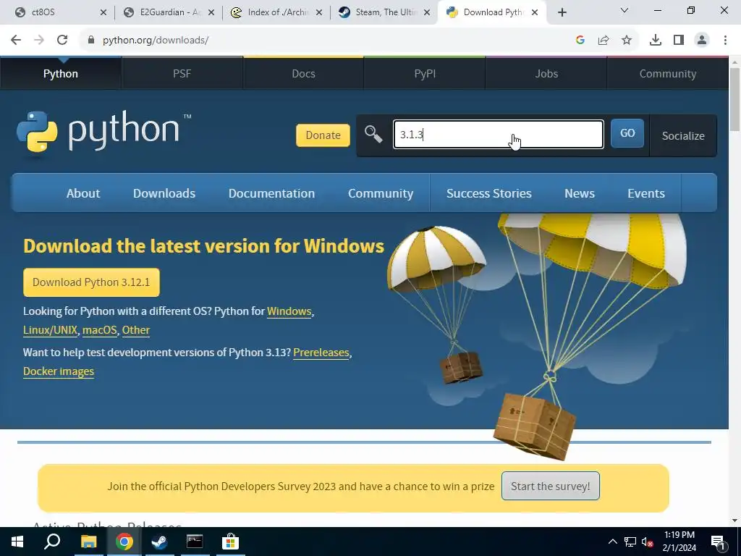
Task: Click the magnifying glass search icon
Action: 373,134
